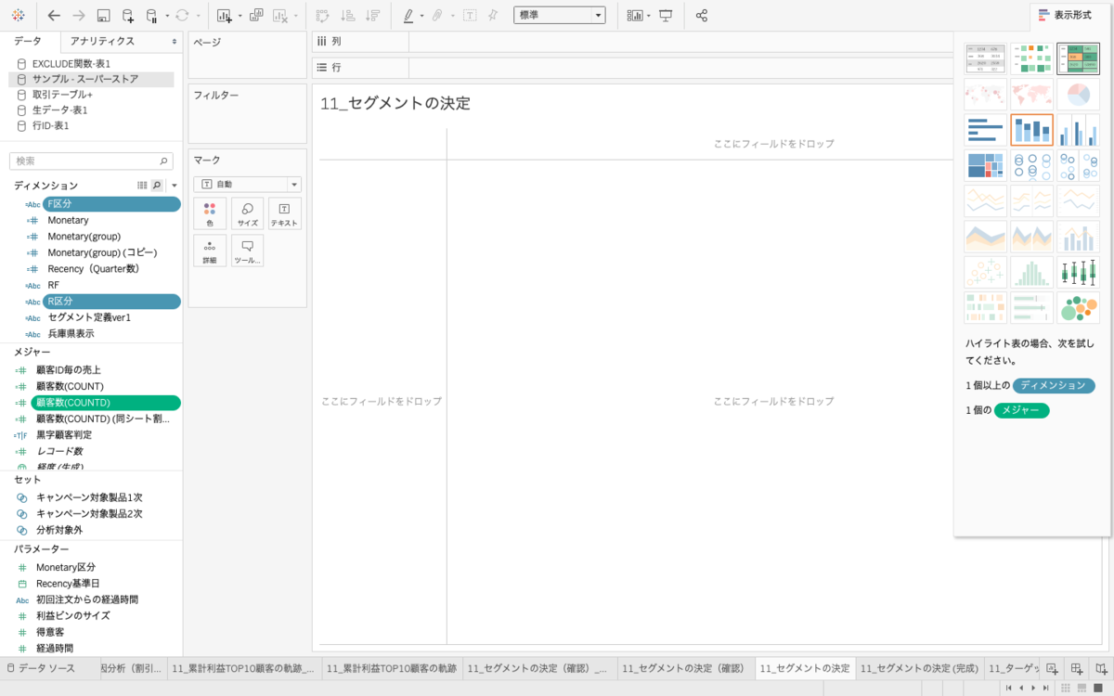Select the EXCLUDE関数-表1 data source
Viewport: 1114px width, 696px height.
71,63
